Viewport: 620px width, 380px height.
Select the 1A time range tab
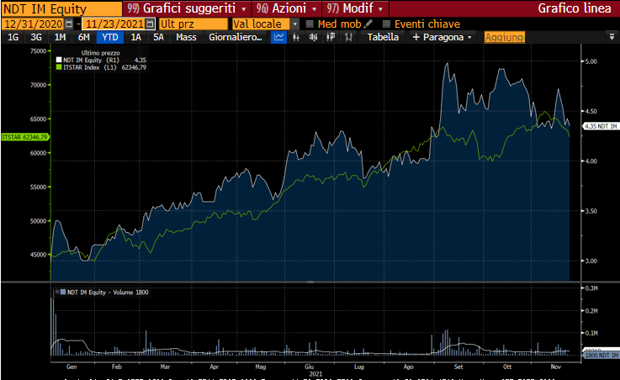pyautogui.click(x=135, y=37)
